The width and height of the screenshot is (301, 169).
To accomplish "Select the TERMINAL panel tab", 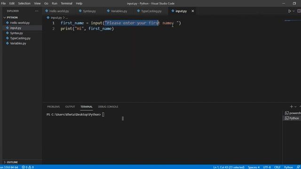I will pyautogui.click(x=87, y=107).
